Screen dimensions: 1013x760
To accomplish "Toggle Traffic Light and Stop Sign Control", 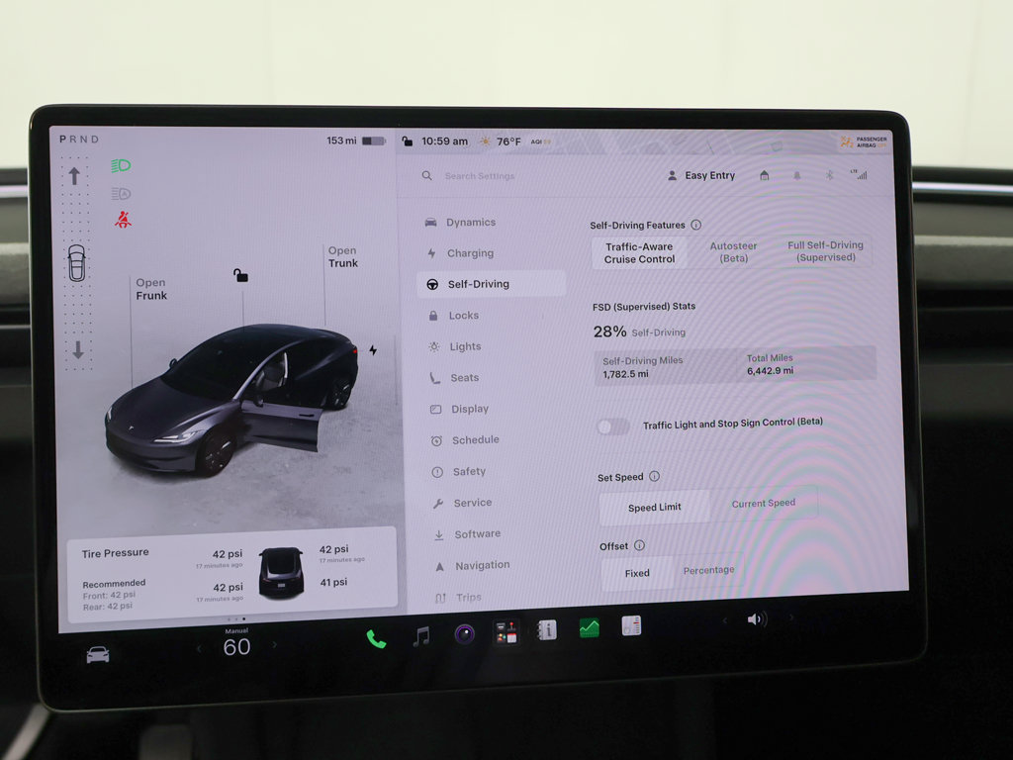I will [612, 427].
